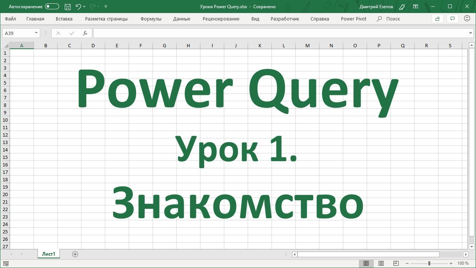Switch to the Power Pivot tab
Viewport: 476px width, 268px height.
(354, 19)
